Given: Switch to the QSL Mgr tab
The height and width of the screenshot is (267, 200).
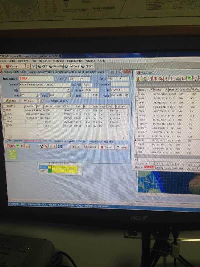Looking at the screenshot, I should (x=108, y=142).
